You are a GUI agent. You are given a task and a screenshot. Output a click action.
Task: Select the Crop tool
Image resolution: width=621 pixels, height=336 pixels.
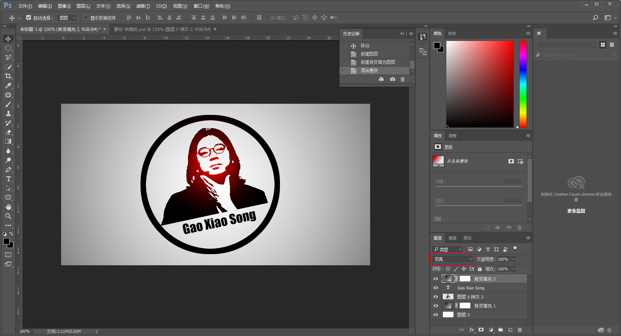click(x=8, y=76)
